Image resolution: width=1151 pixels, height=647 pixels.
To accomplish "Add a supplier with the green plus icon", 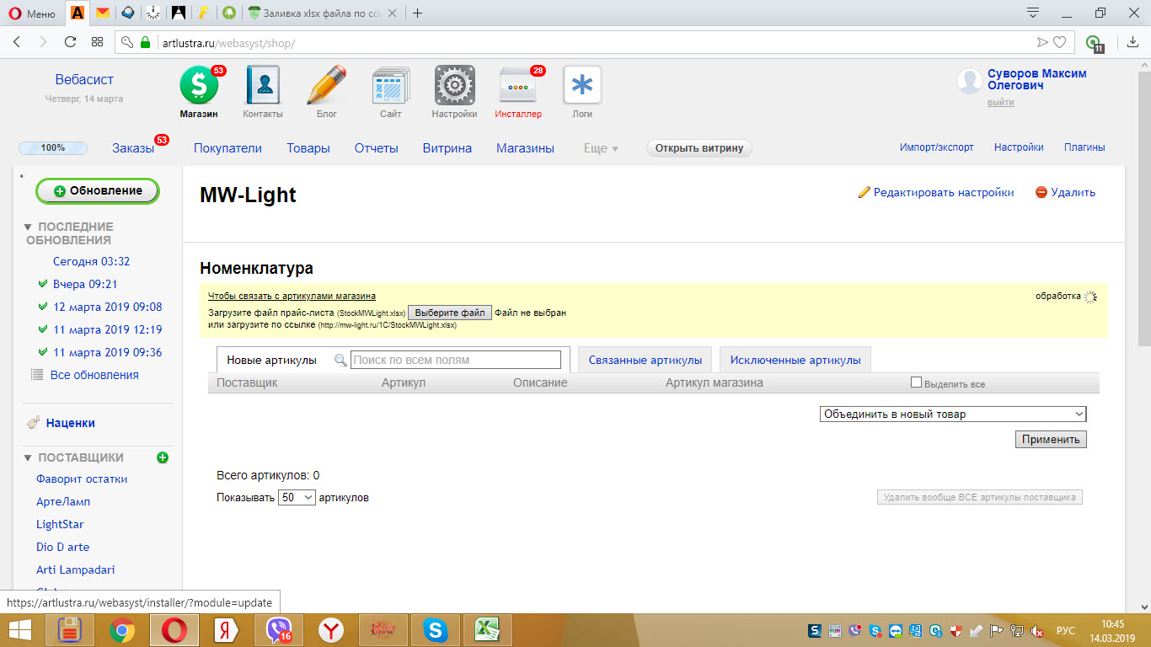I will (x=163, y=457).
